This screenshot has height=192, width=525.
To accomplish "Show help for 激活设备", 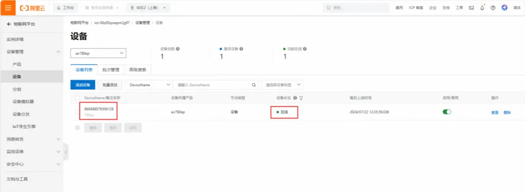I will (241, 49).
